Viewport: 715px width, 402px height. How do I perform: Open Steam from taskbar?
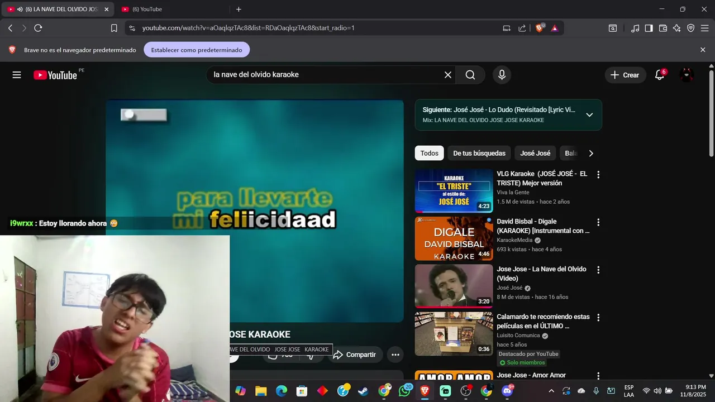pos(364,391)
